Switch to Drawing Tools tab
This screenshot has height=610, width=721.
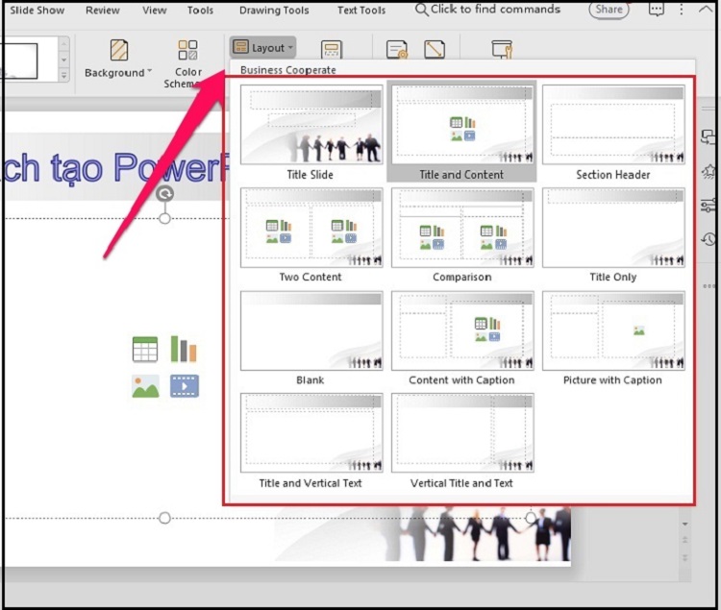(274, 11)
